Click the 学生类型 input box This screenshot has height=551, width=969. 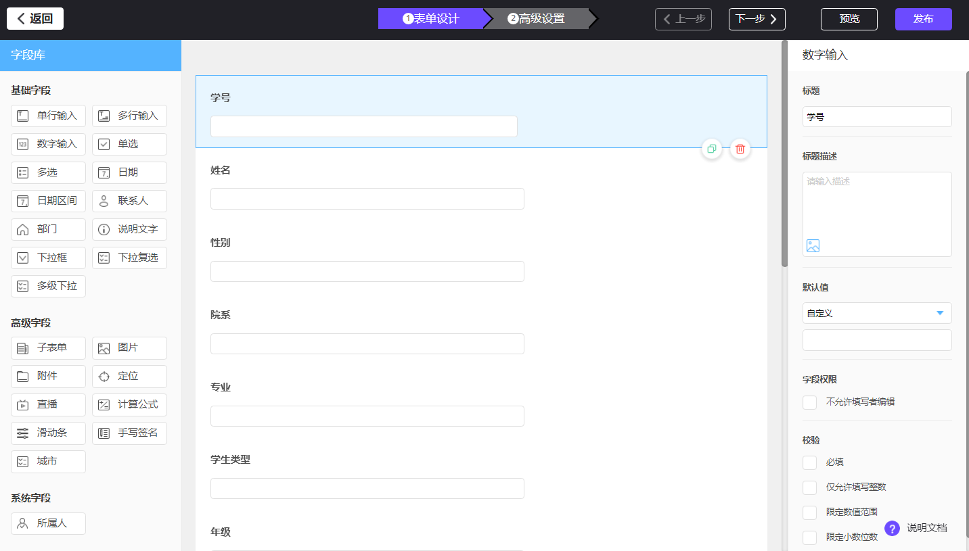[x=367, y=488]
